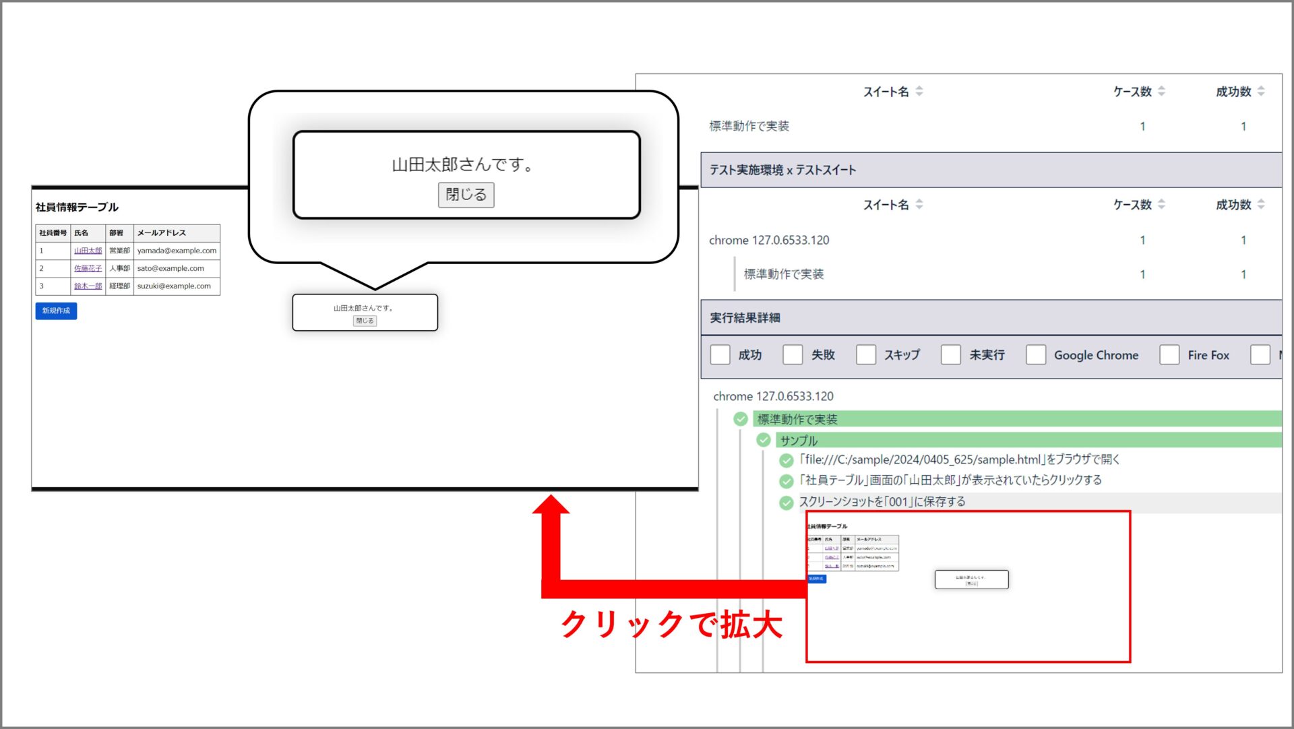Viewport: 1294px width, 729px height.
Task: Click sort icon beside first スイート名 header
Action: [x=919, y=92]
